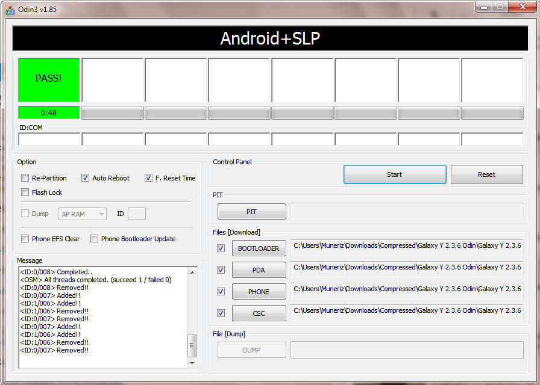Uncheck the PHONE file checkbox
Image resolution: width=540 pixels, height=385 pixels.
[221, 292]
